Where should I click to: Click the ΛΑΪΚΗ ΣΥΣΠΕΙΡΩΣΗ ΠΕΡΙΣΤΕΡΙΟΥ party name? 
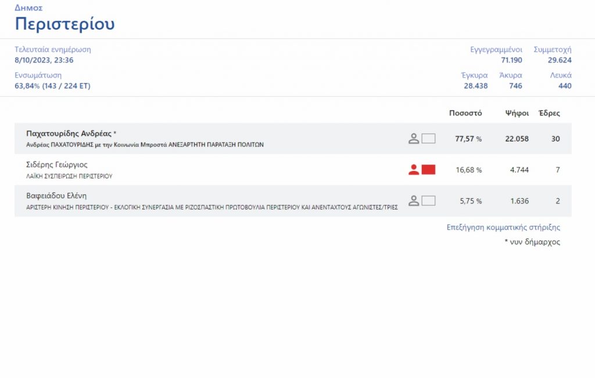coord(69,176)
